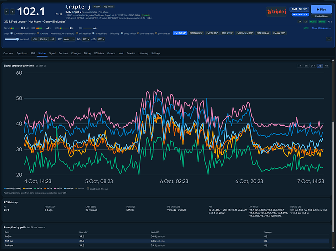This screenshot has height=251, width=336.
Task: Click the Music flag badge
Action: pos(313,22)
